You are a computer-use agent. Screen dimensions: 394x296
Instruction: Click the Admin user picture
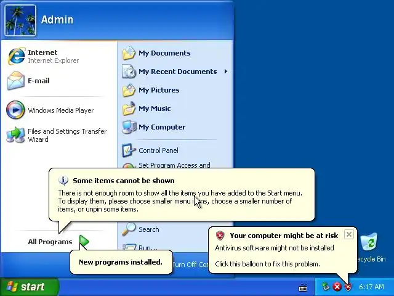click(x=20, y=20)
